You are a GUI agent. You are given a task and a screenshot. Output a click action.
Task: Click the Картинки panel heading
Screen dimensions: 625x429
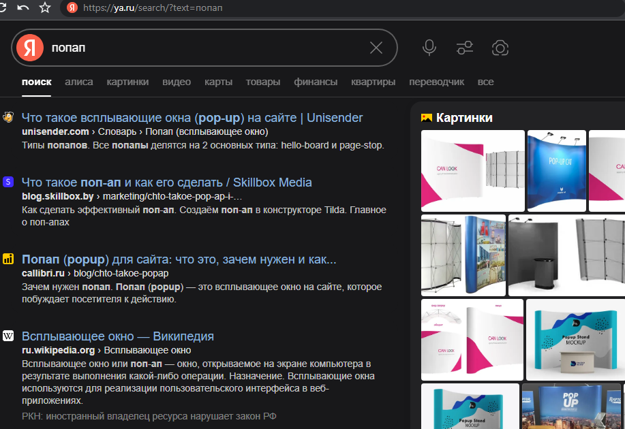click(463, 118)
